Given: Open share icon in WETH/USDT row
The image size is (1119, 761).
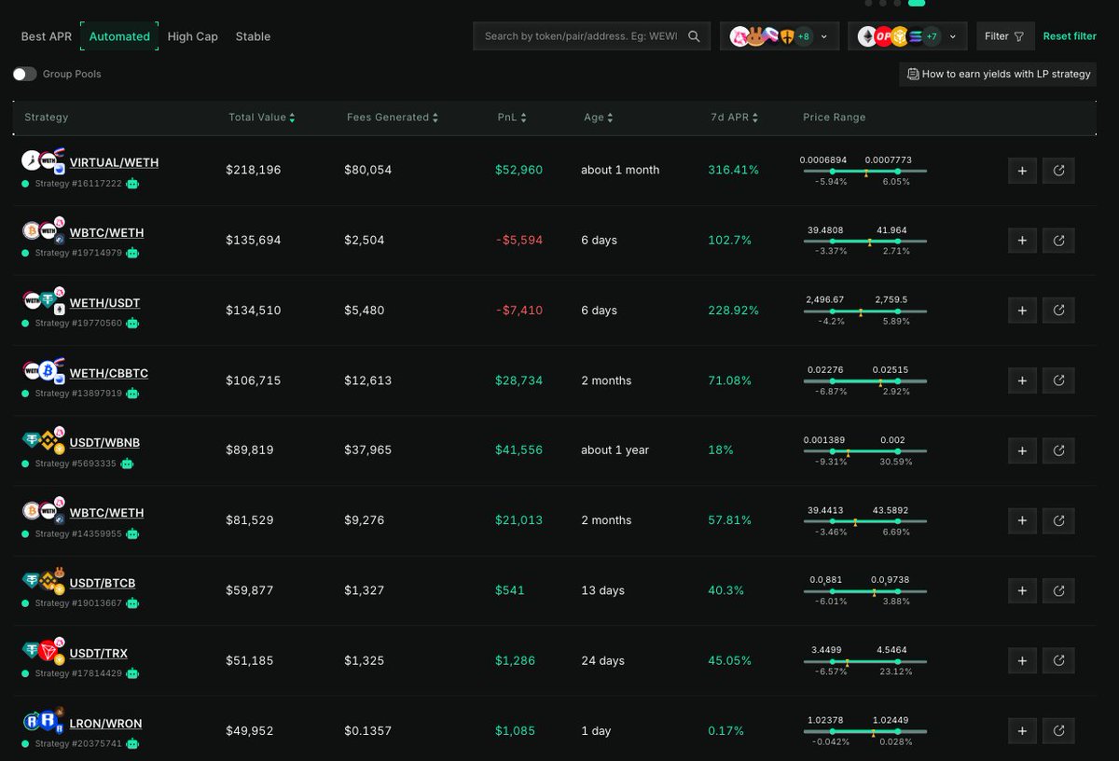Looking at the screenshot, I should [1058, 311].
